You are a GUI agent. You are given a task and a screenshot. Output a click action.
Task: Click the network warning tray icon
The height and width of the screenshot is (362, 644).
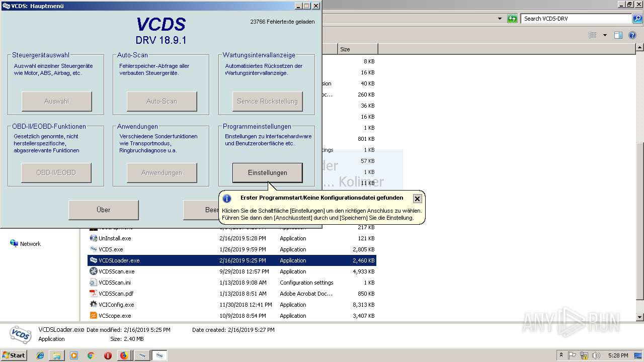click(x=584, y=355)
